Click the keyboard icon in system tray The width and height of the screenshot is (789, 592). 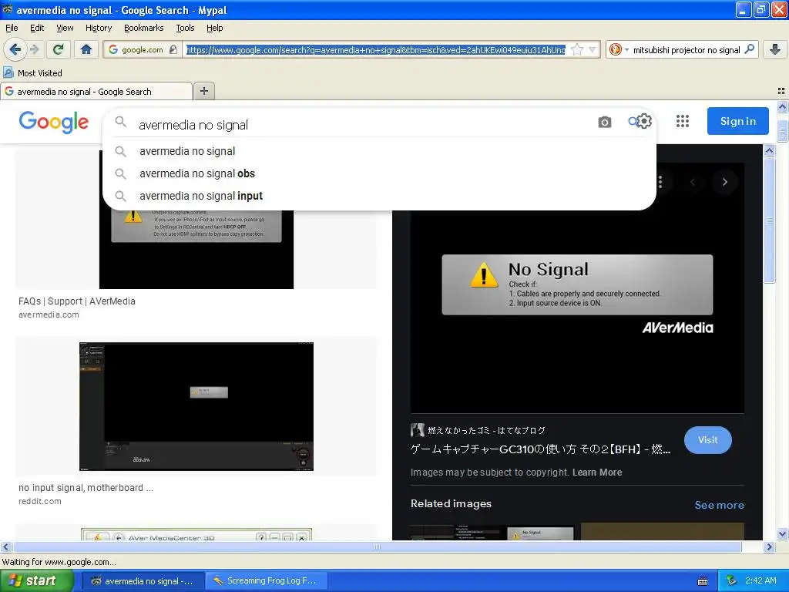point(703,581)
